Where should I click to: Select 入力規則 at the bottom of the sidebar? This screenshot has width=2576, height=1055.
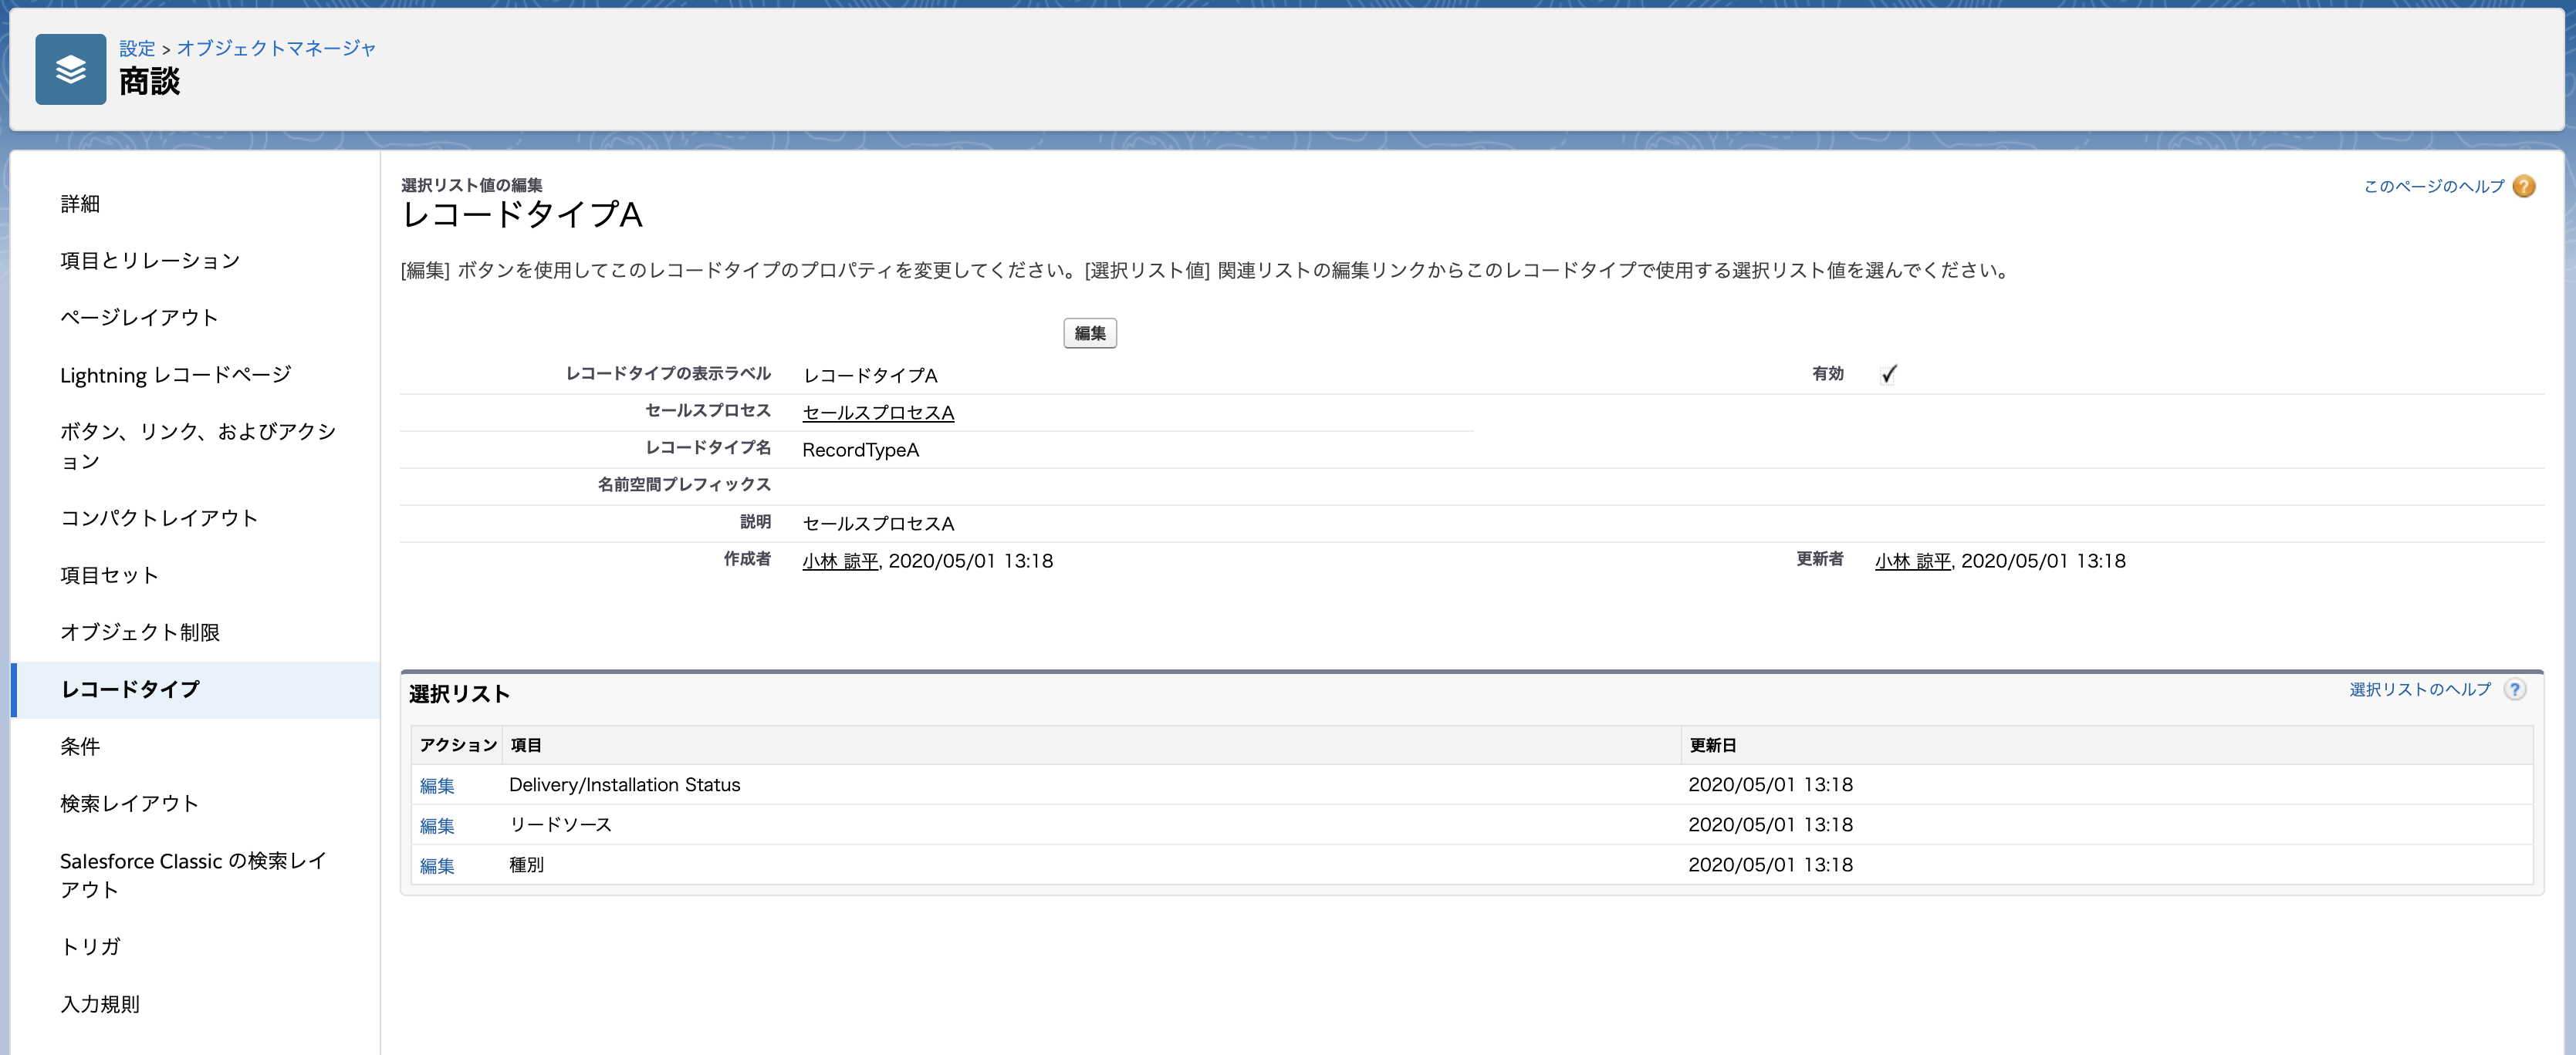tap(99, 1005)
